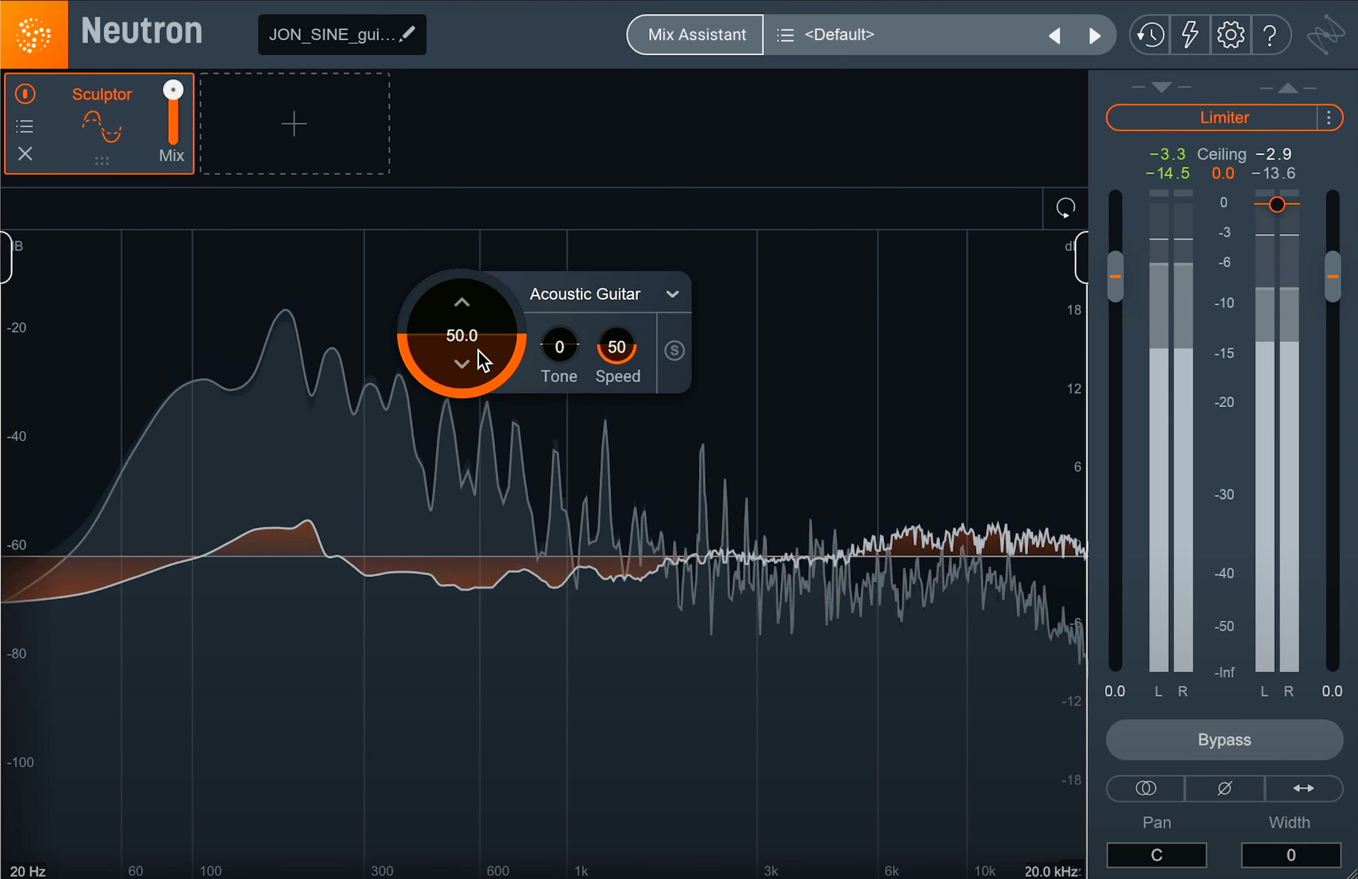
Task: Click the right spectrum scale handle
Action: tap(1081, 258)
